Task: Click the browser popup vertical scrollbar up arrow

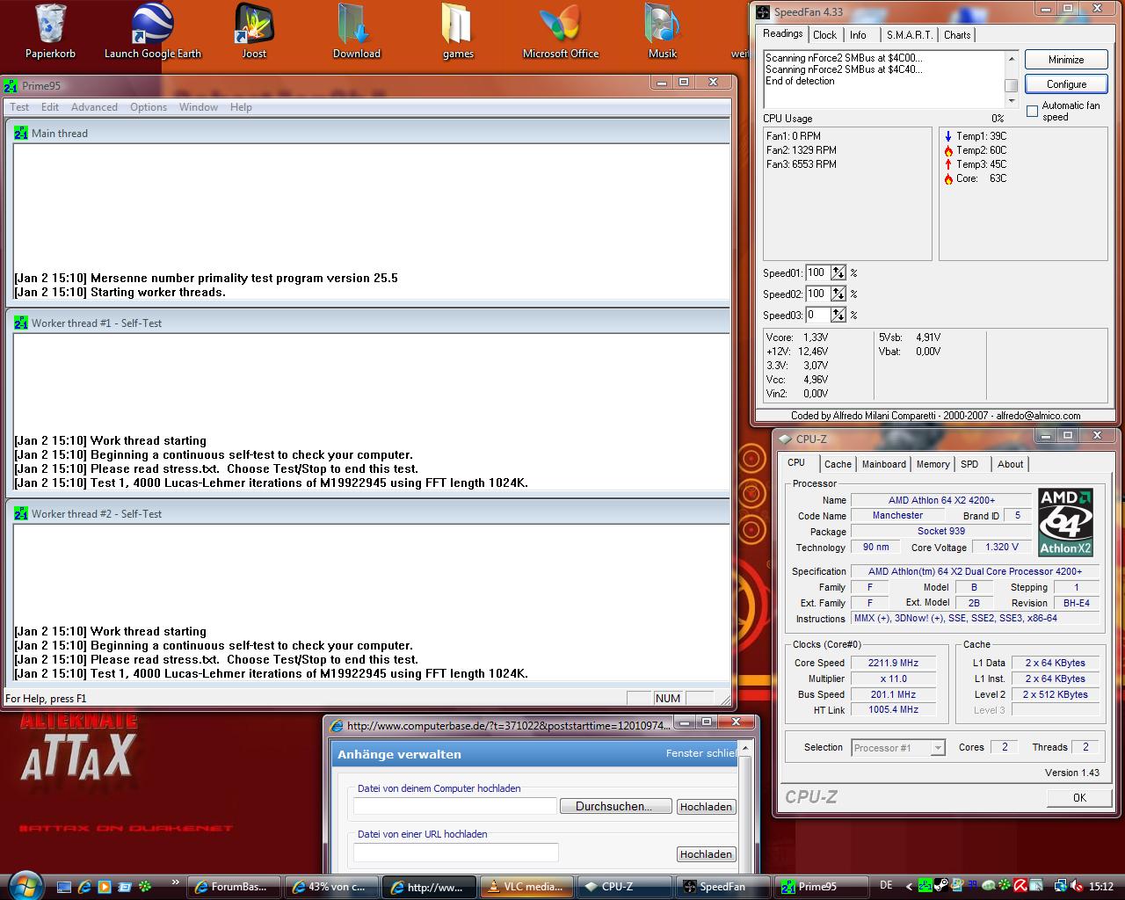Action: tap(745, 749)
